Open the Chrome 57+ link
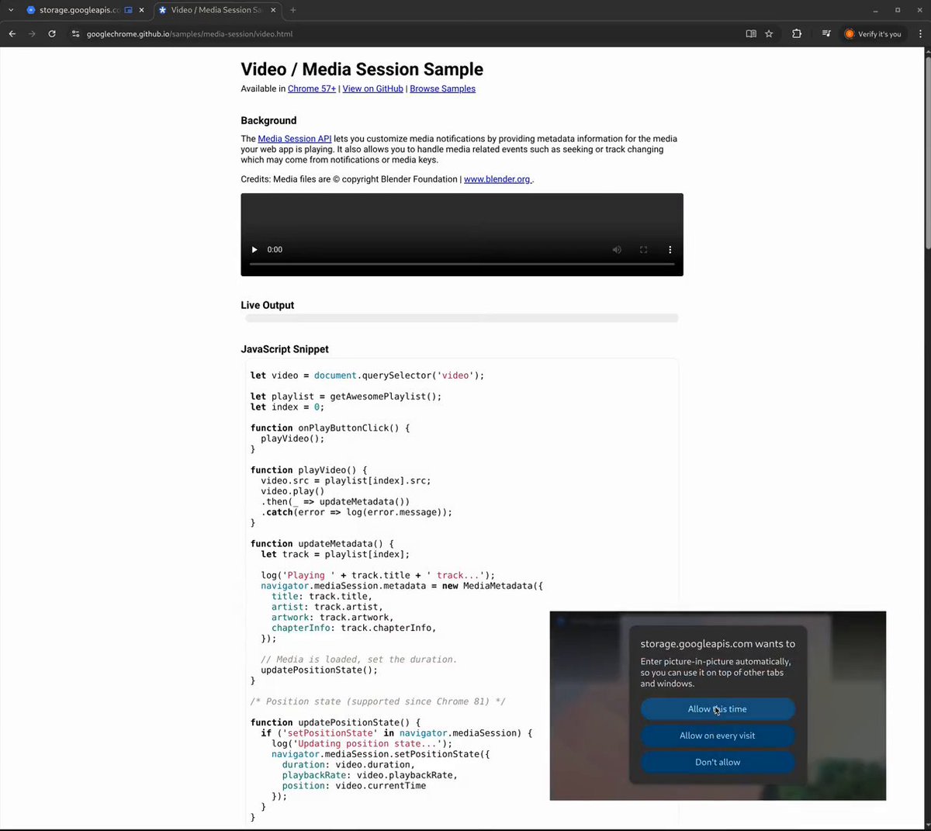931x831 pixels. [x=312, y=88]
